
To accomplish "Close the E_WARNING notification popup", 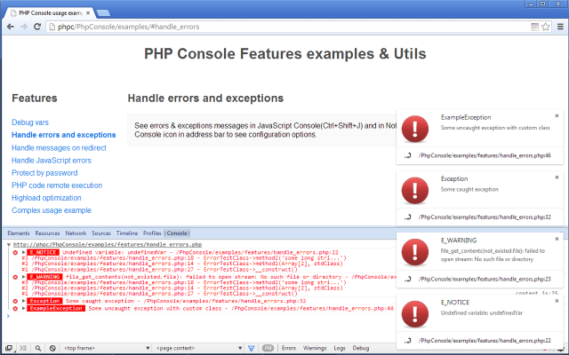I will pyautogui.click(x=557, y=239).
